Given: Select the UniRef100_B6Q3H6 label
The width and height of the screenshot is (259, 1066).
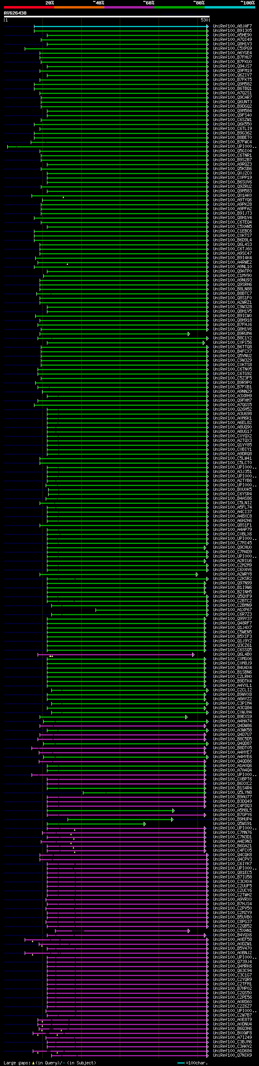Looking at the screenshot, I should [233, 1029].
